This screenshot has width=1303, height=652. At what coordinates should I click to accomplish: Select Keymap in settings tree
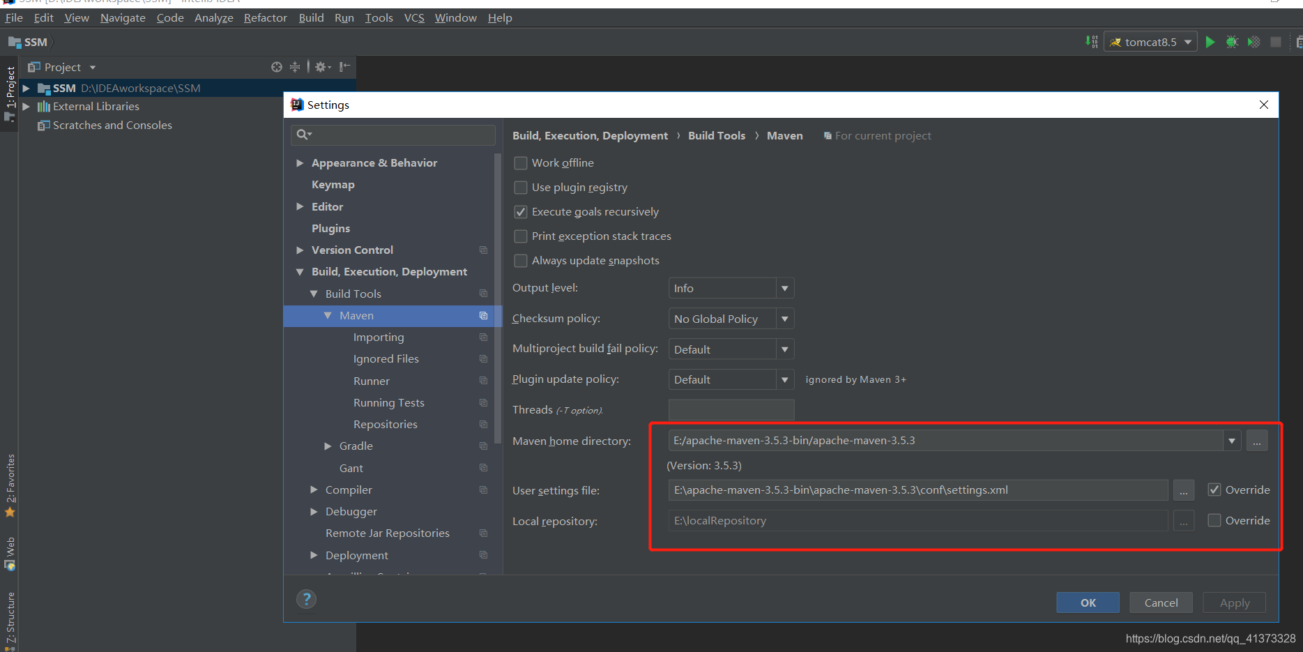click(x=333, y=185)
